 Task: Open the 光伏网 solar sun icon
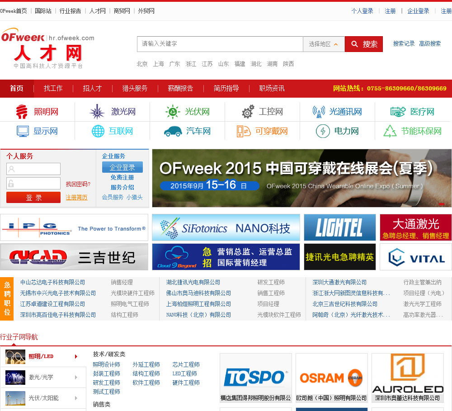pyautogui.click(x=172, y=112)
